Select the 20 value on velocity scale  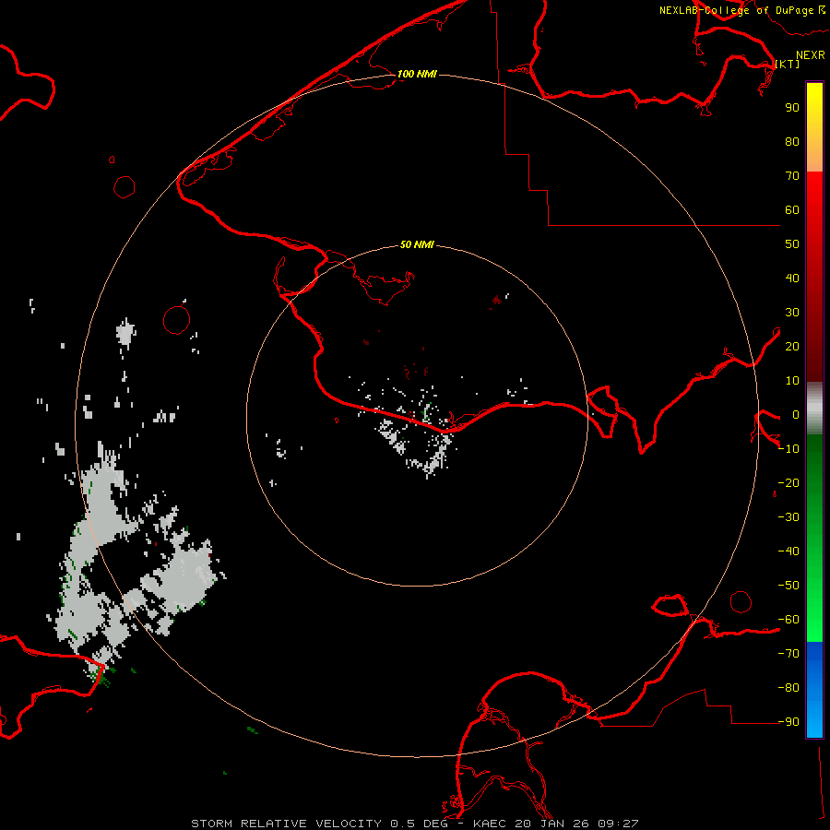[x=792, y=346]
